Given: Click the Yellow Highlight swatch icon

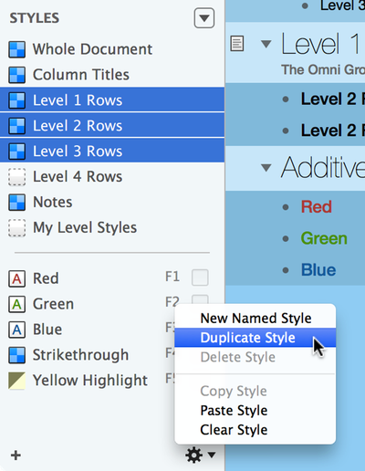Looking at the screenshot, I should (17, 381).
